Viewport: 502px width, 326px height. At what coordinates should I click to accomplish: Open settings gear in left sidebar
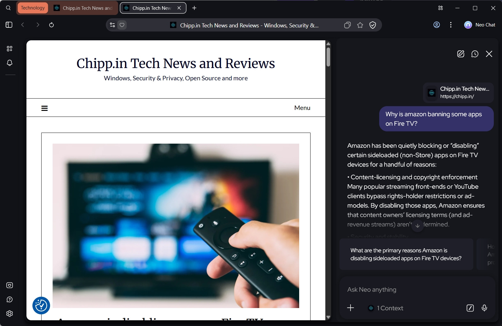(10, 314)
